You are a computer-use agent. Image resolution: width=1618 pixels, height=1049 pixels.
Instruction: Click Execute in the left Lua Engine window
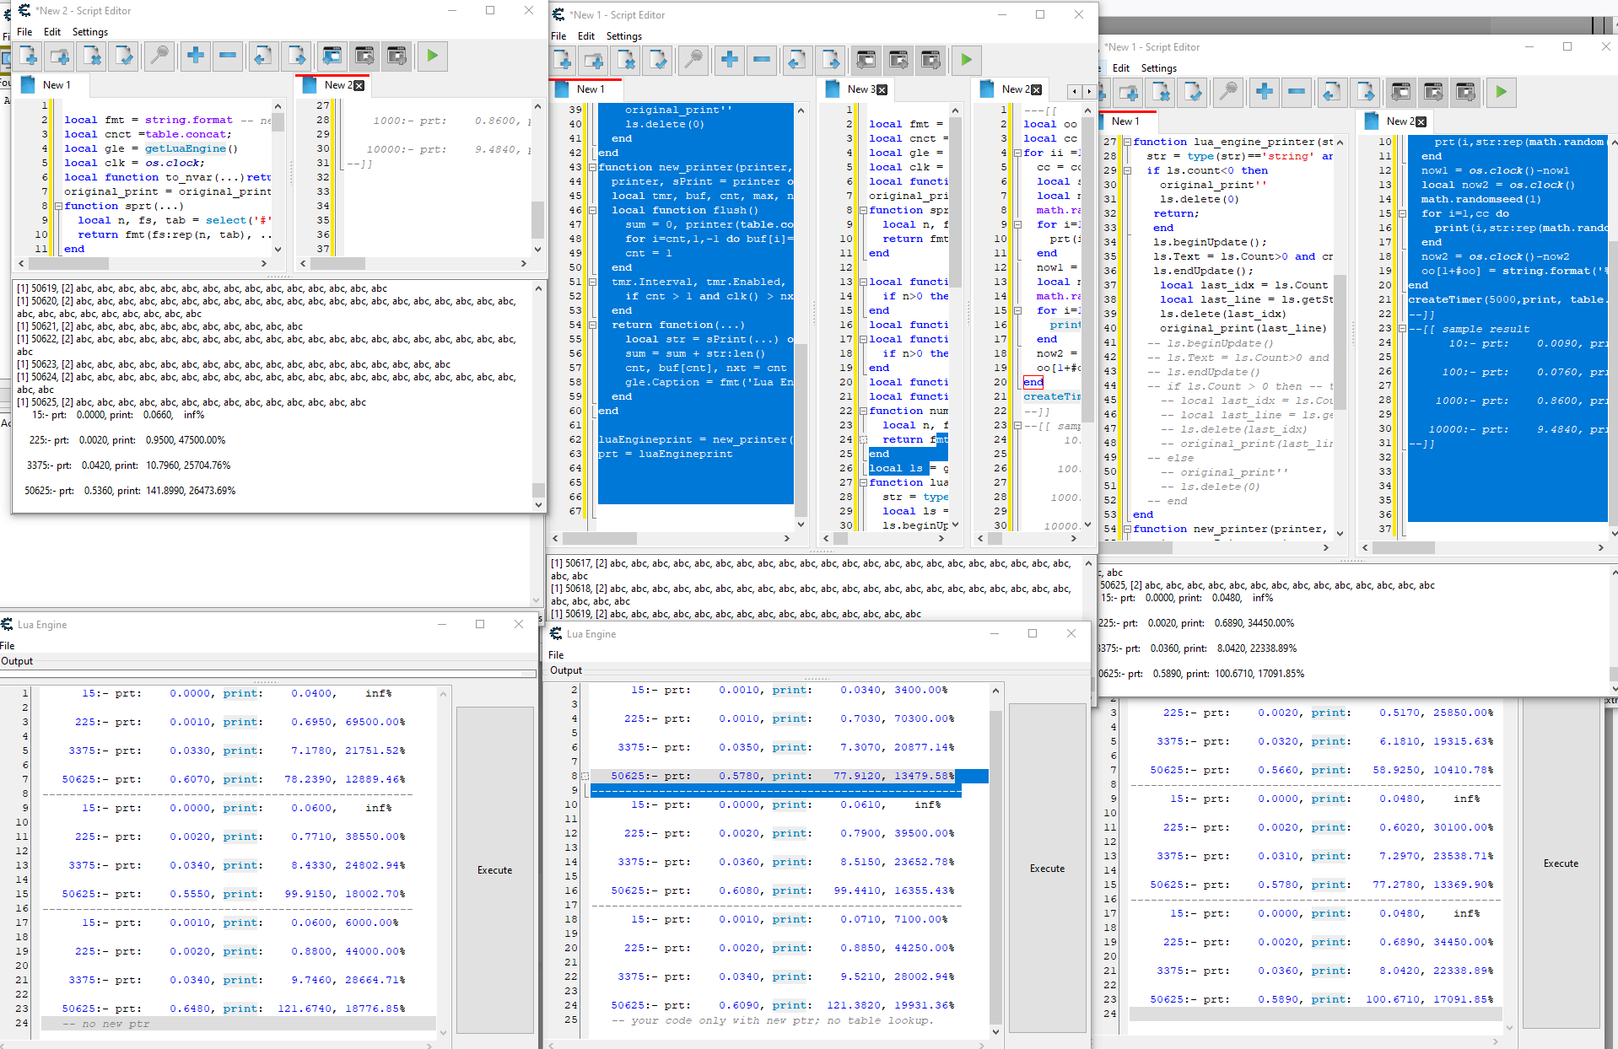(495, 870)
